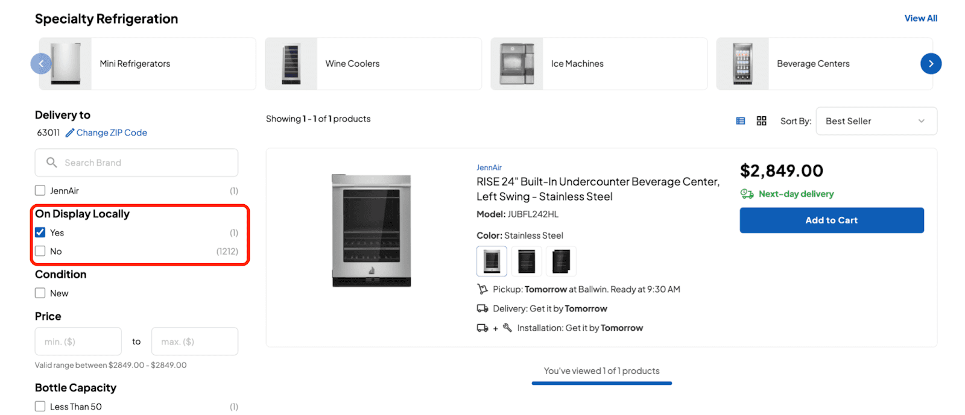Tick the Less Than 50 bottle capacity checkbox

click(40, 406)
